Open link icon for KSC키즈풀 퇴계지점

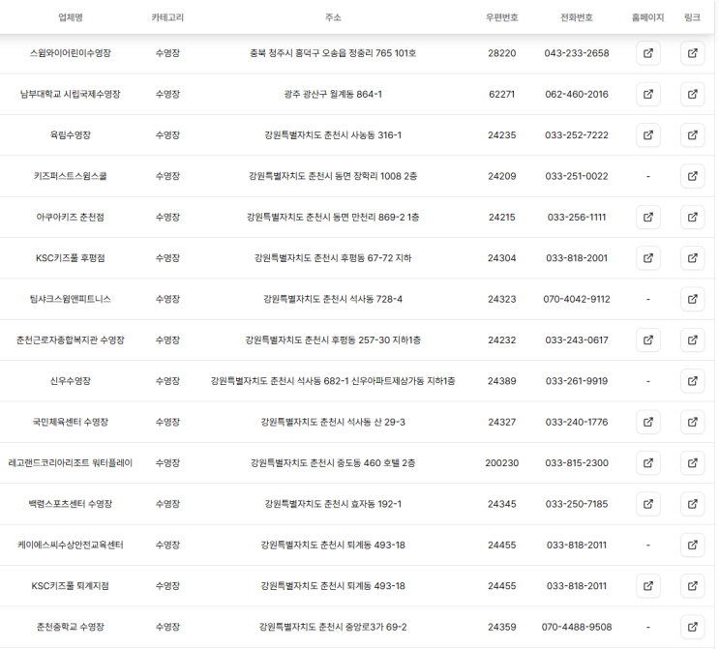click(693, 586)
